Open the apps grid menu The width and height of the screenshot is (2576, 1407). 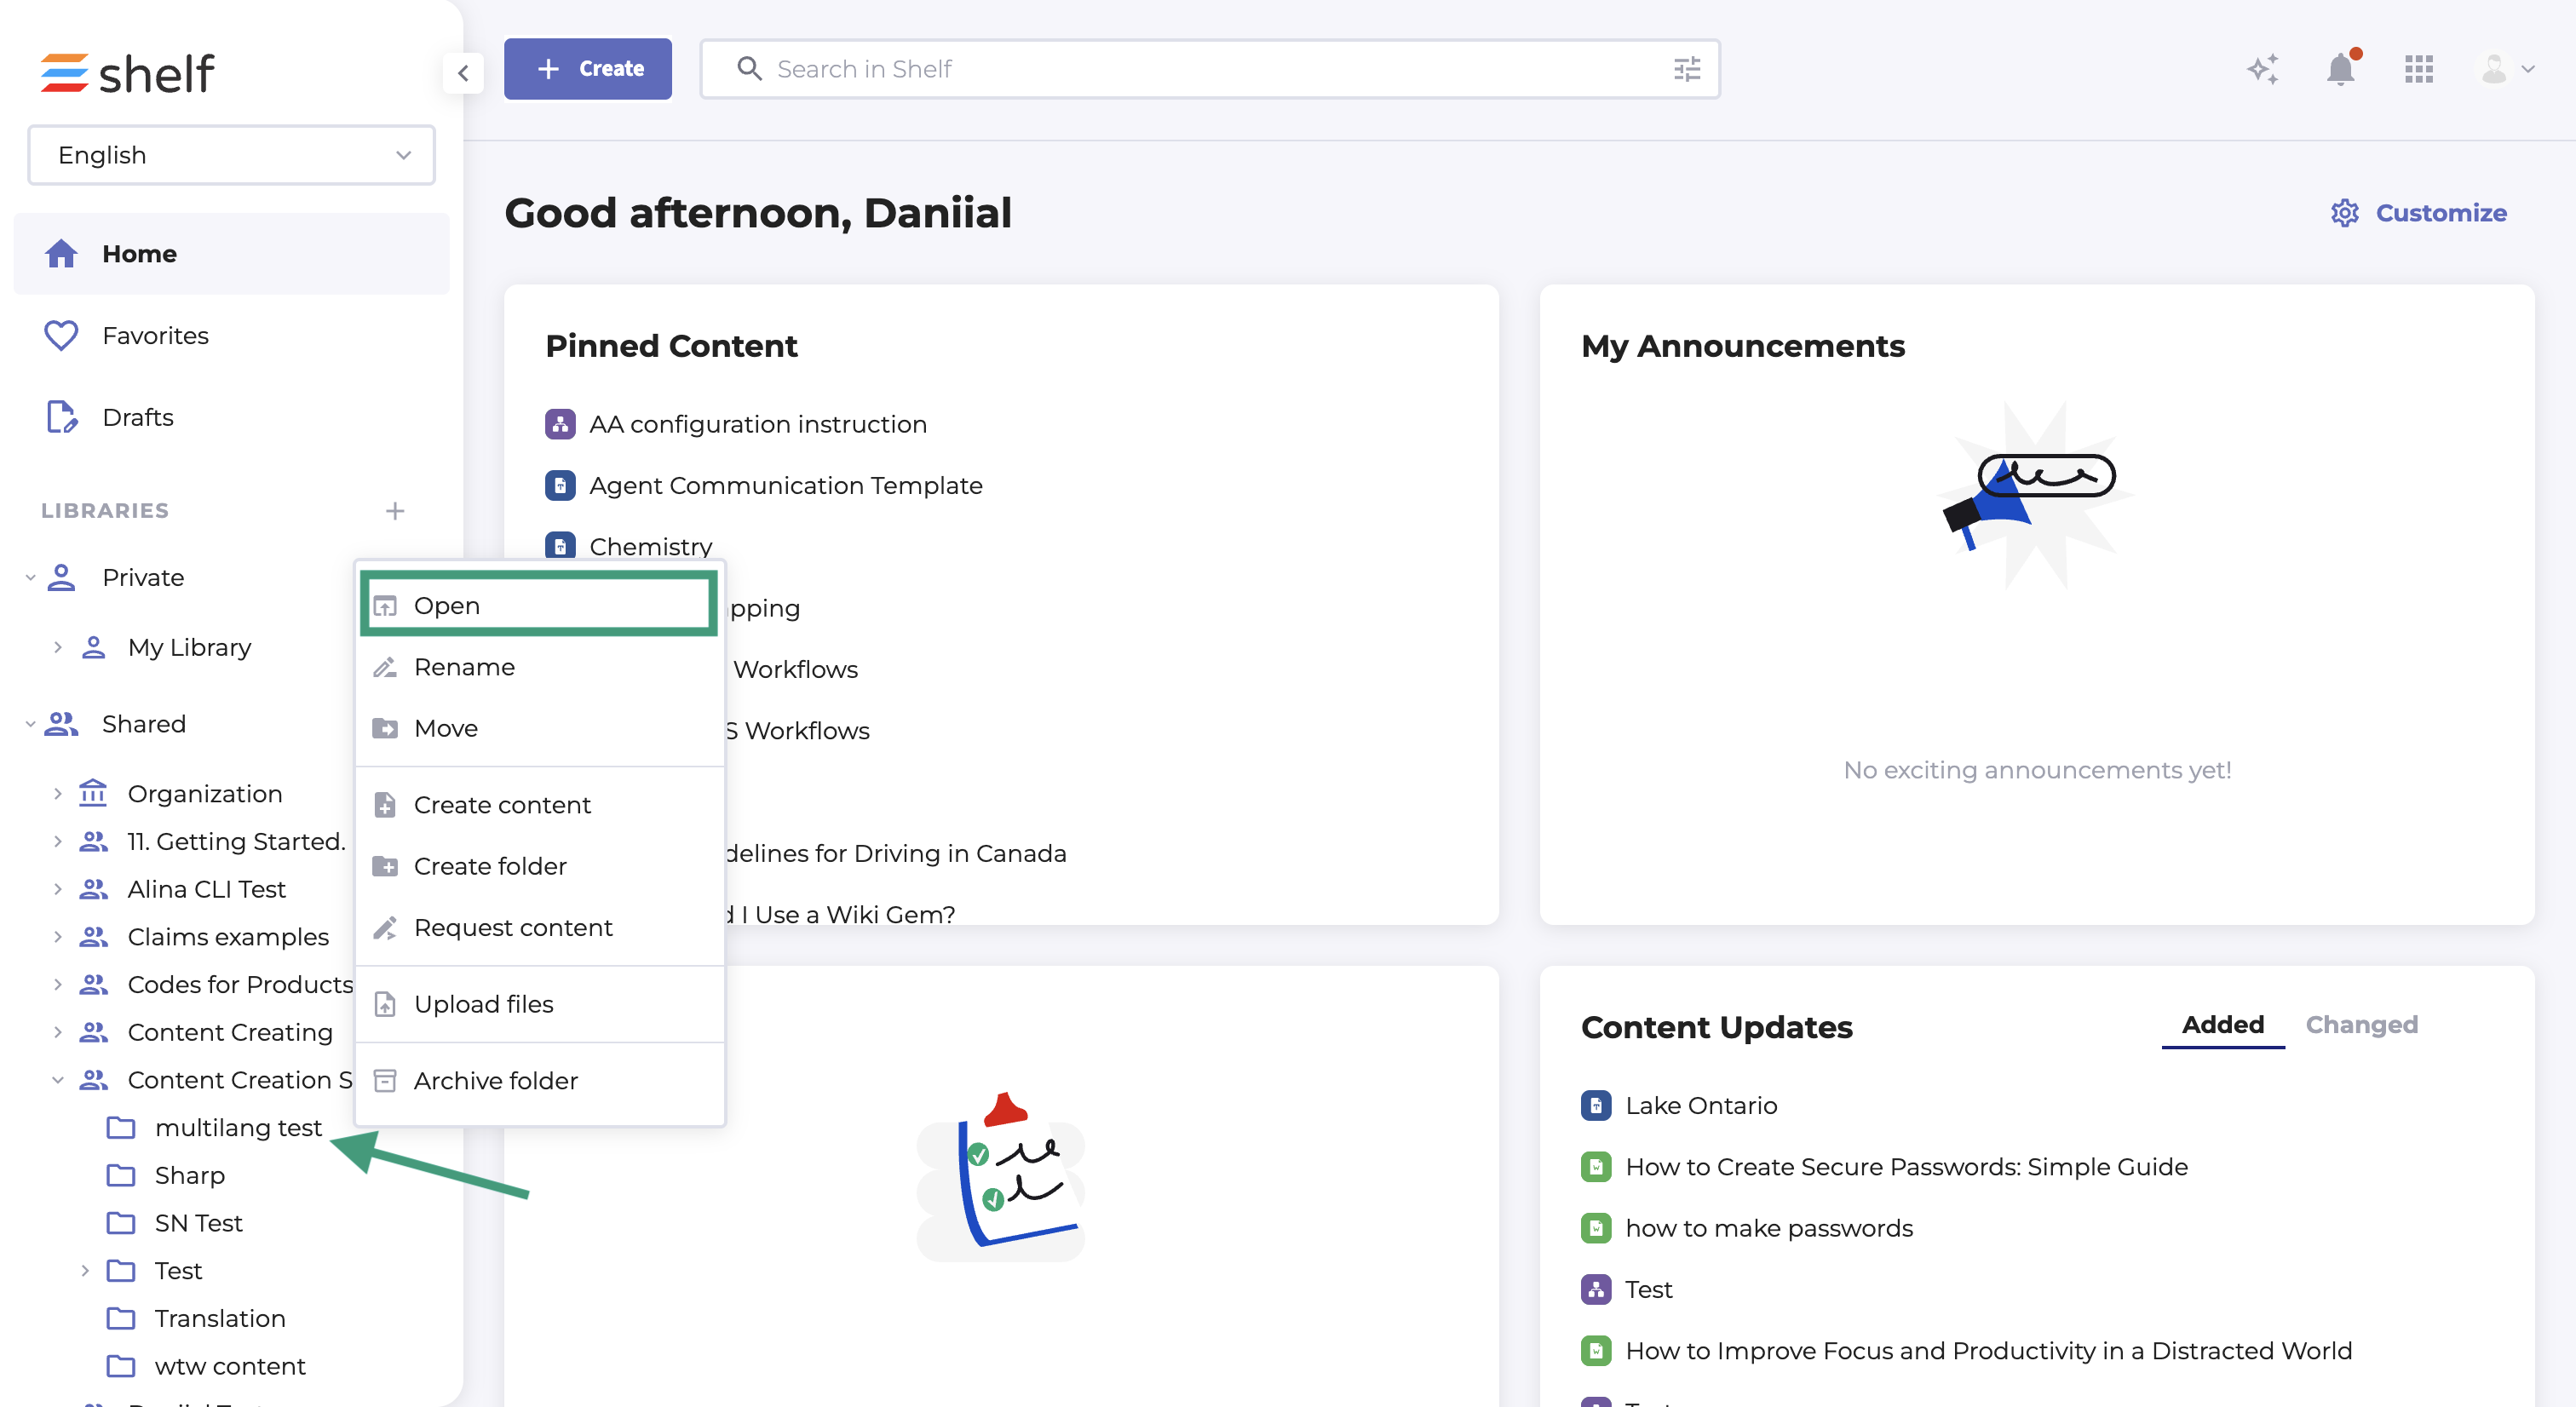click(2418, 69)
